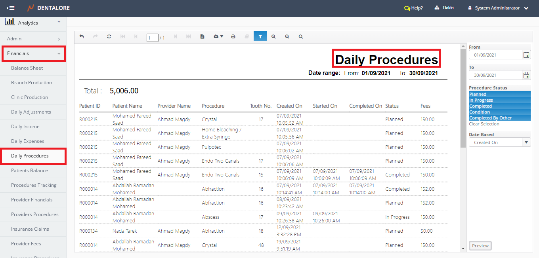Viewport: 539px width, 258px height.
Task: Toggle the Completed By Other status
Action: [499, 118]
